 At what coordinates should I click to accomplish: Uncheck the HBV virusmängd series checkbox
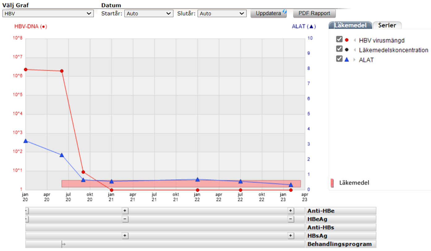[x=339, y=40]
